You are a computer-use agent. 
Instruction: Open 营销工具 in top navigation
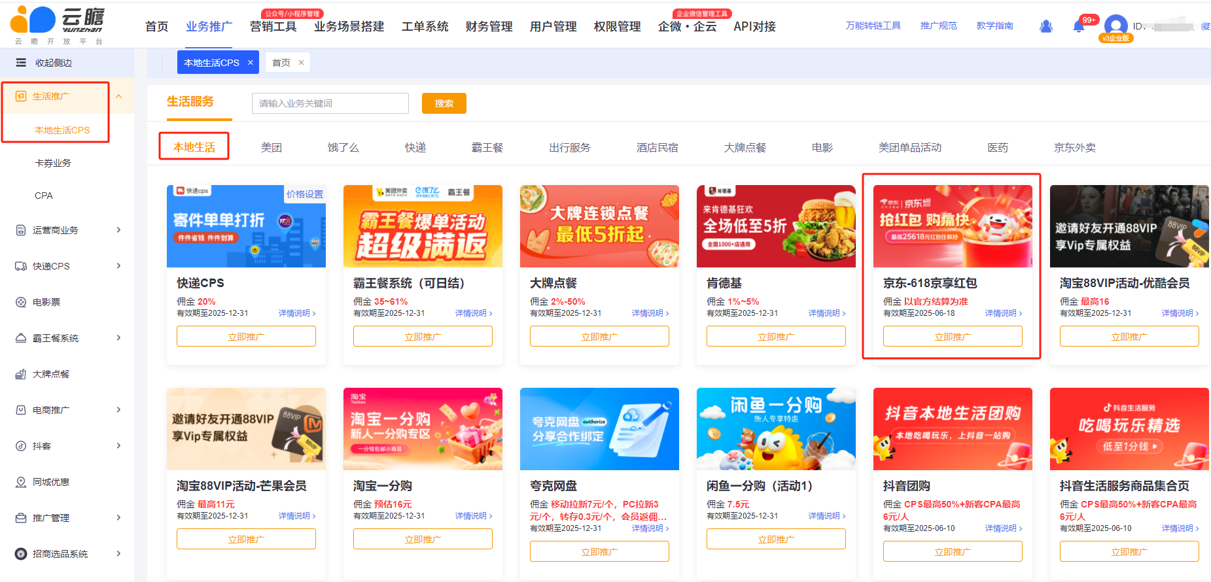(x=273, y=27)
